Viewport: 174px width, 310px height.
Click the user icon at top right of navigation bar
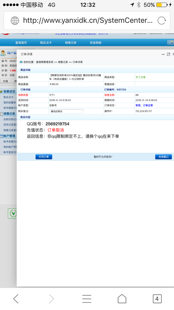171,42
